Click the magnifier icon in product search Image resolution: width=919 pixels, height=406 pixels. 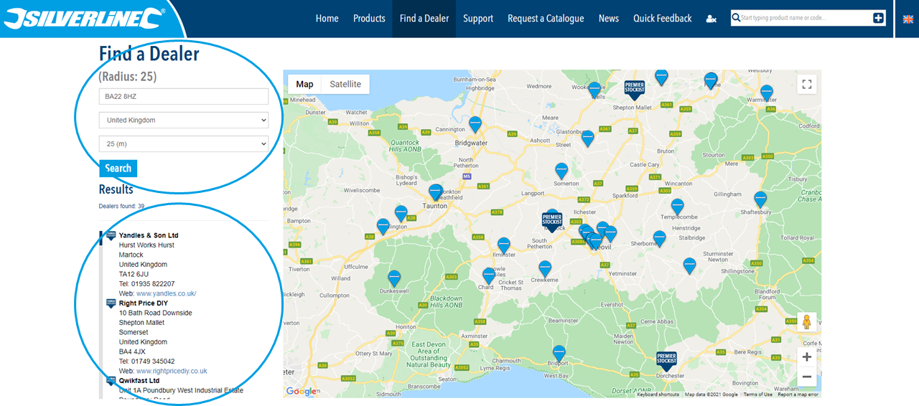736,18
